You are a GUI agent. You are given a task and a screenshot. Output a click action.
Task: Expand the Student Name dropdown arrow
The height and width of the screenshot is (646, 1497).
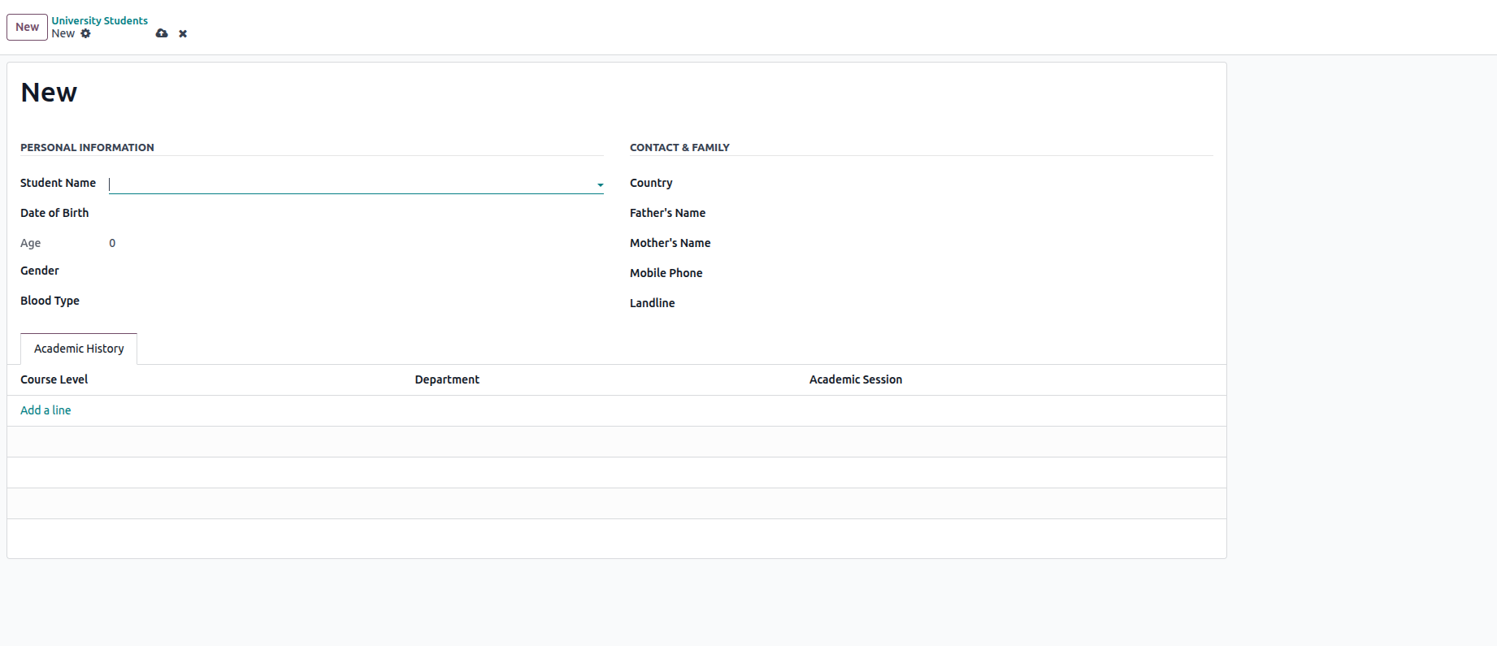point(600,184)
